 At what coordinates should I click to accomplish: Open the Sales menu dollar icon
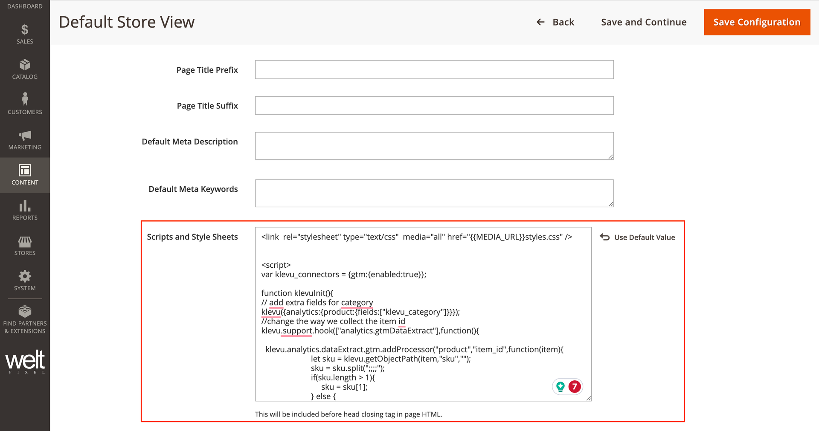point(25,29)
